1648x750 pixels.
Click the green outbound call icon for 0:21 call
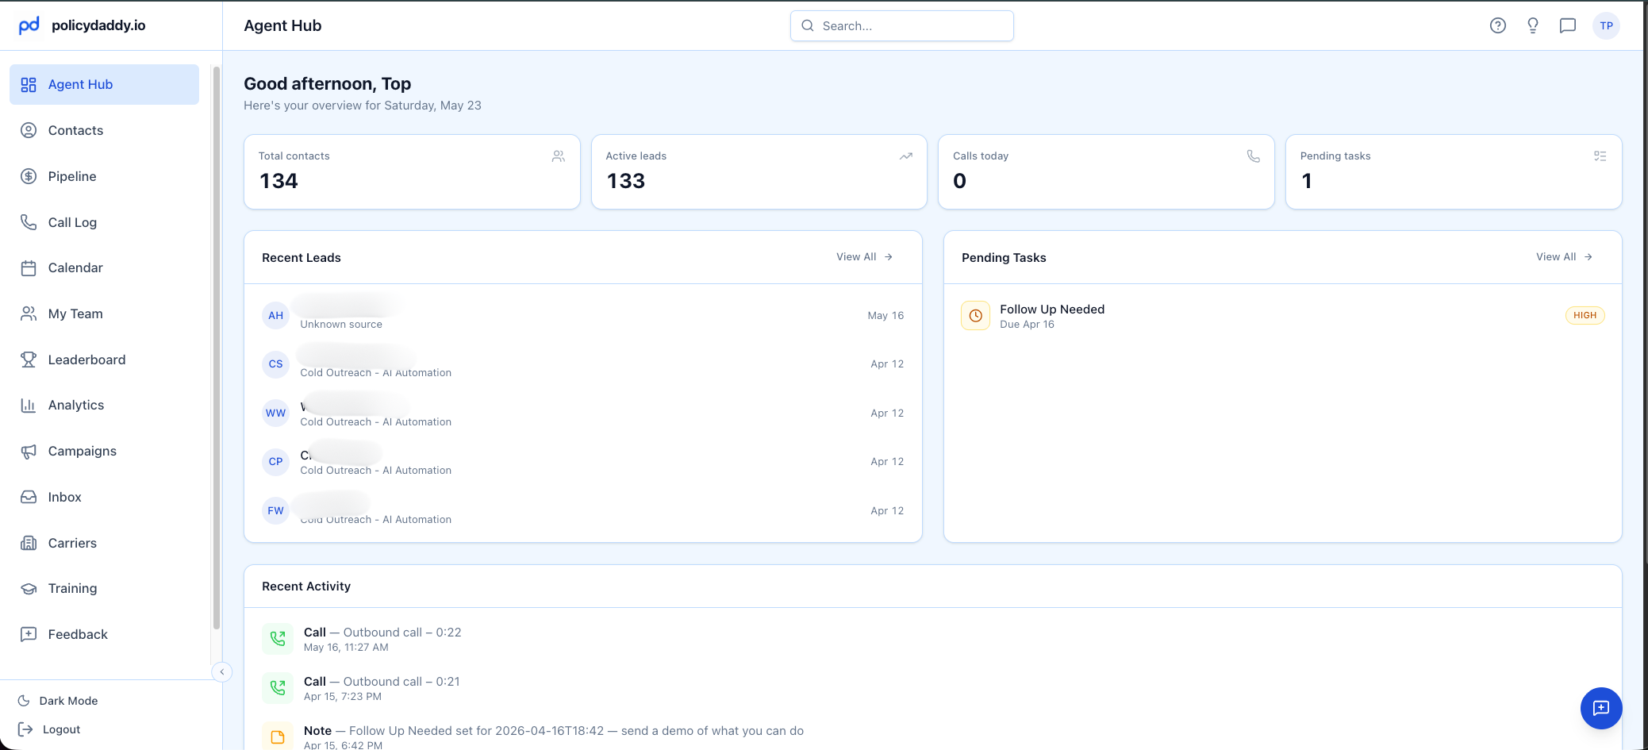(277, 687)
